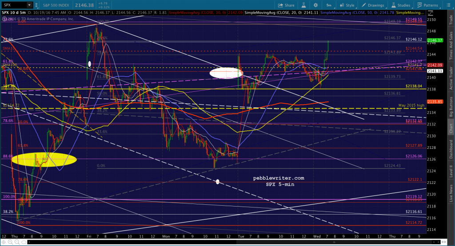This screenshot has height=246, width=455.
Task: Click the Tue label on time axis
Action: click(x=241, y=236)
